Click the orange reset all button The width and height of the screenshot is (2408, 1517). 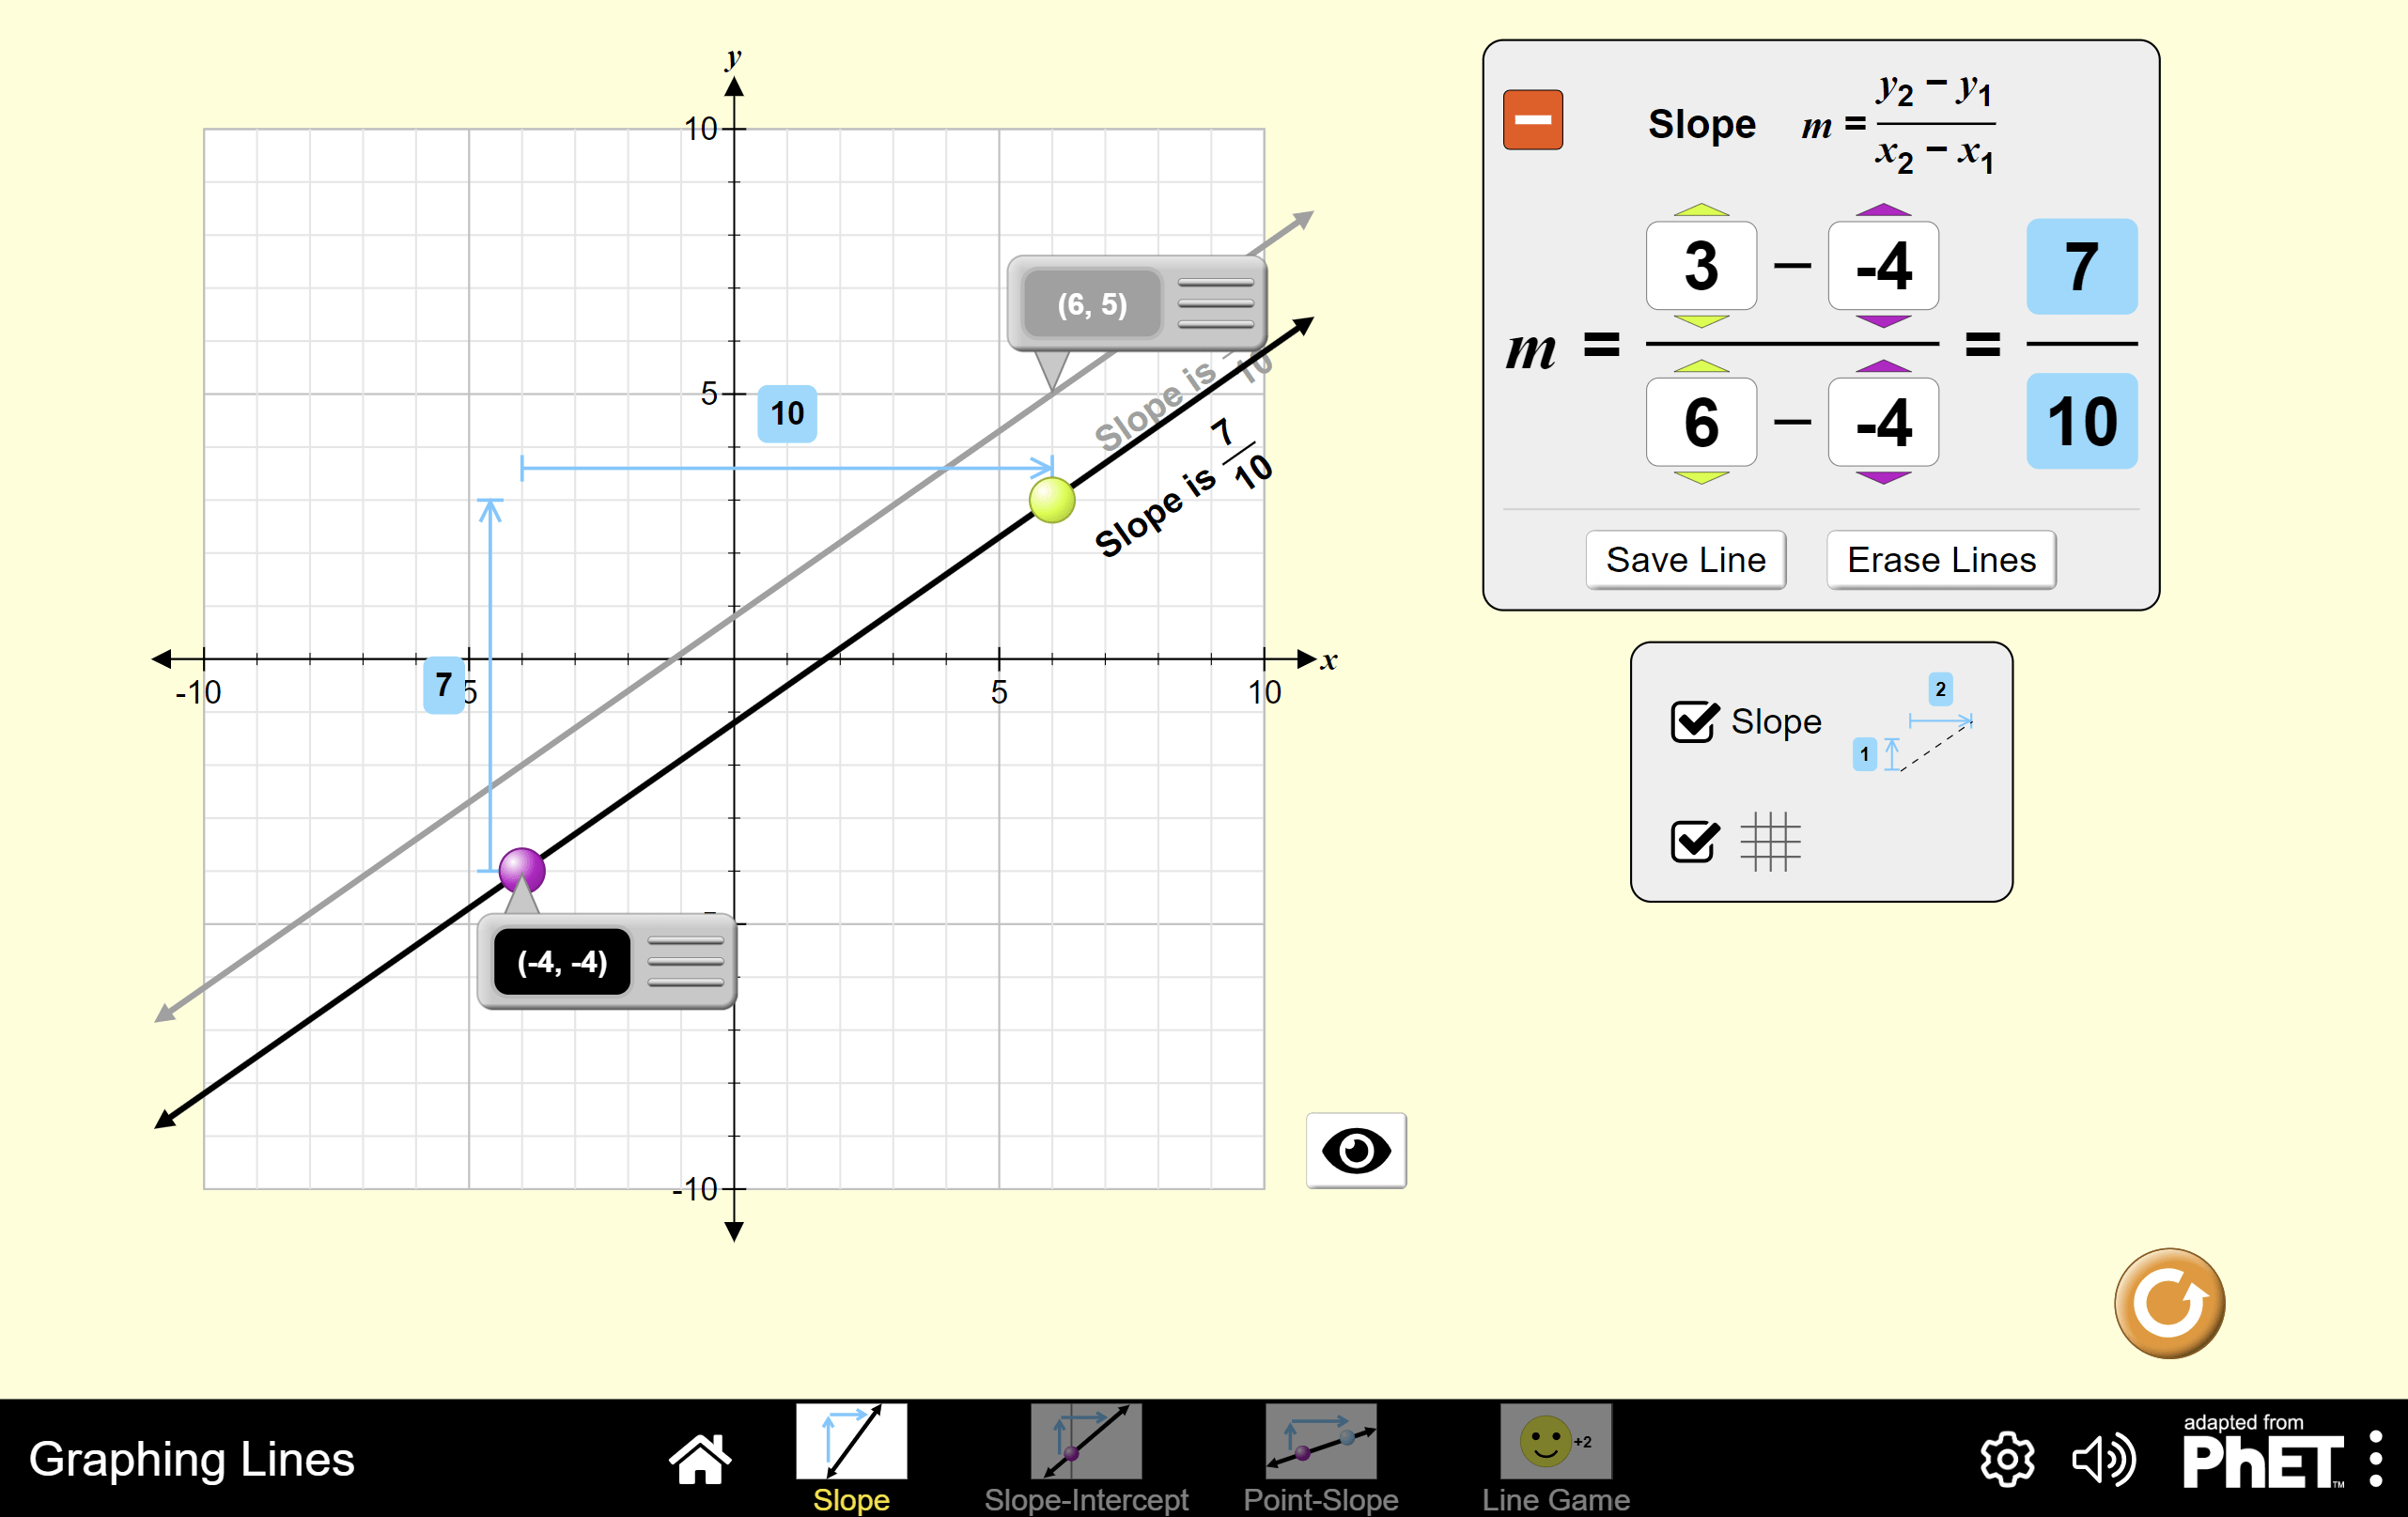click(2168, 1302)
